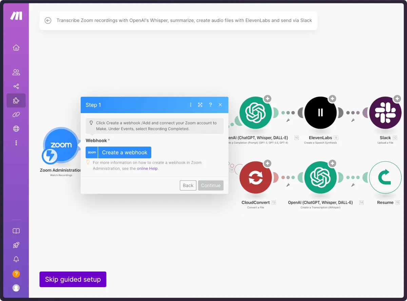
Task: Click the 'Watch Recordings' subtitle text
Action: tap(61, 175)
